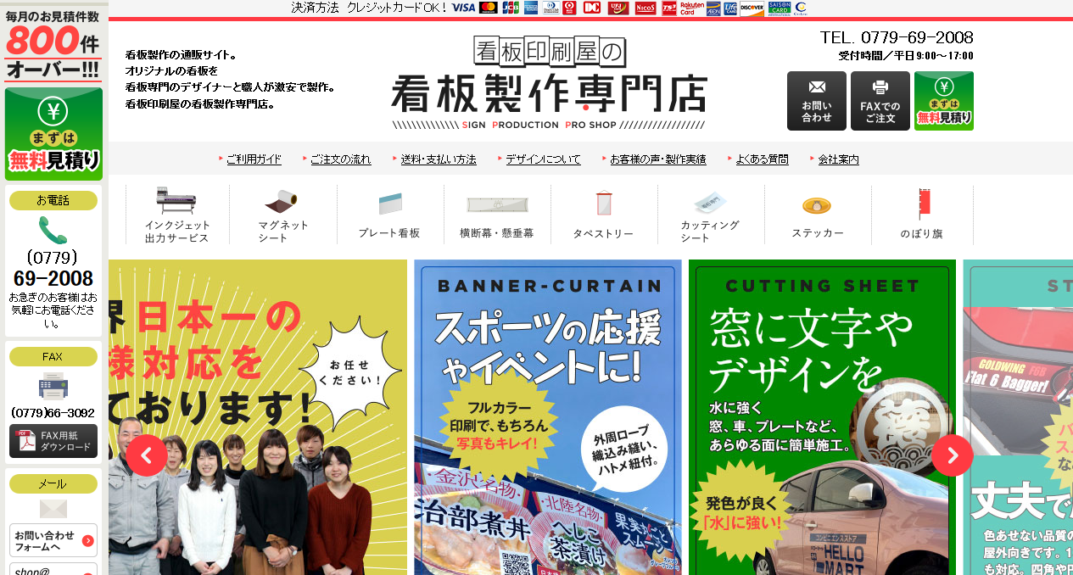Viewport: 1073px width, 575px height.
Task: Open the tapestry category icon
Action: tap(603, 204)
